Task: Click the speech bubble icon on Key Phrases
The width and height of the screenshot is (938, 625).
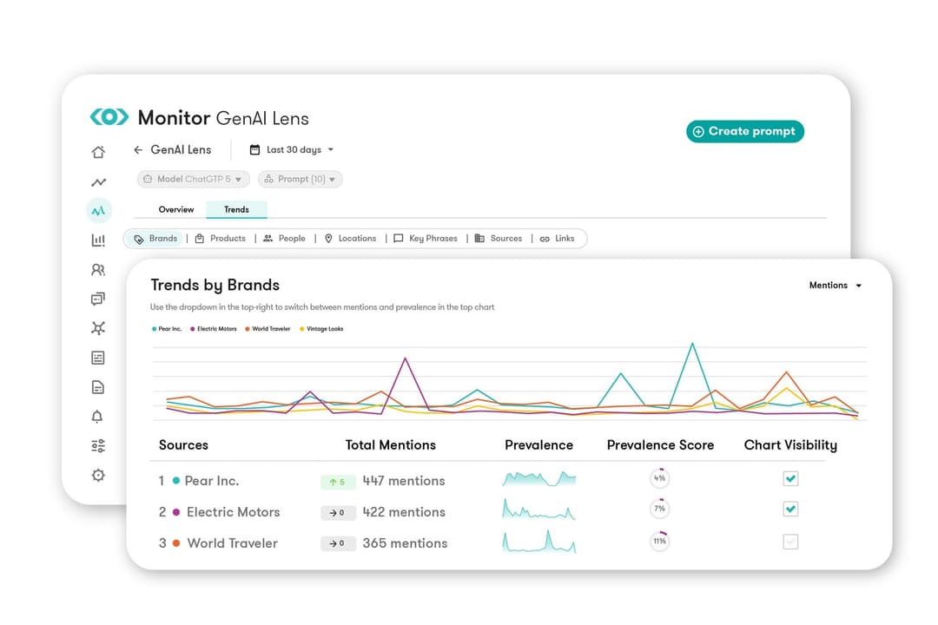Action: tap(399, 238)
